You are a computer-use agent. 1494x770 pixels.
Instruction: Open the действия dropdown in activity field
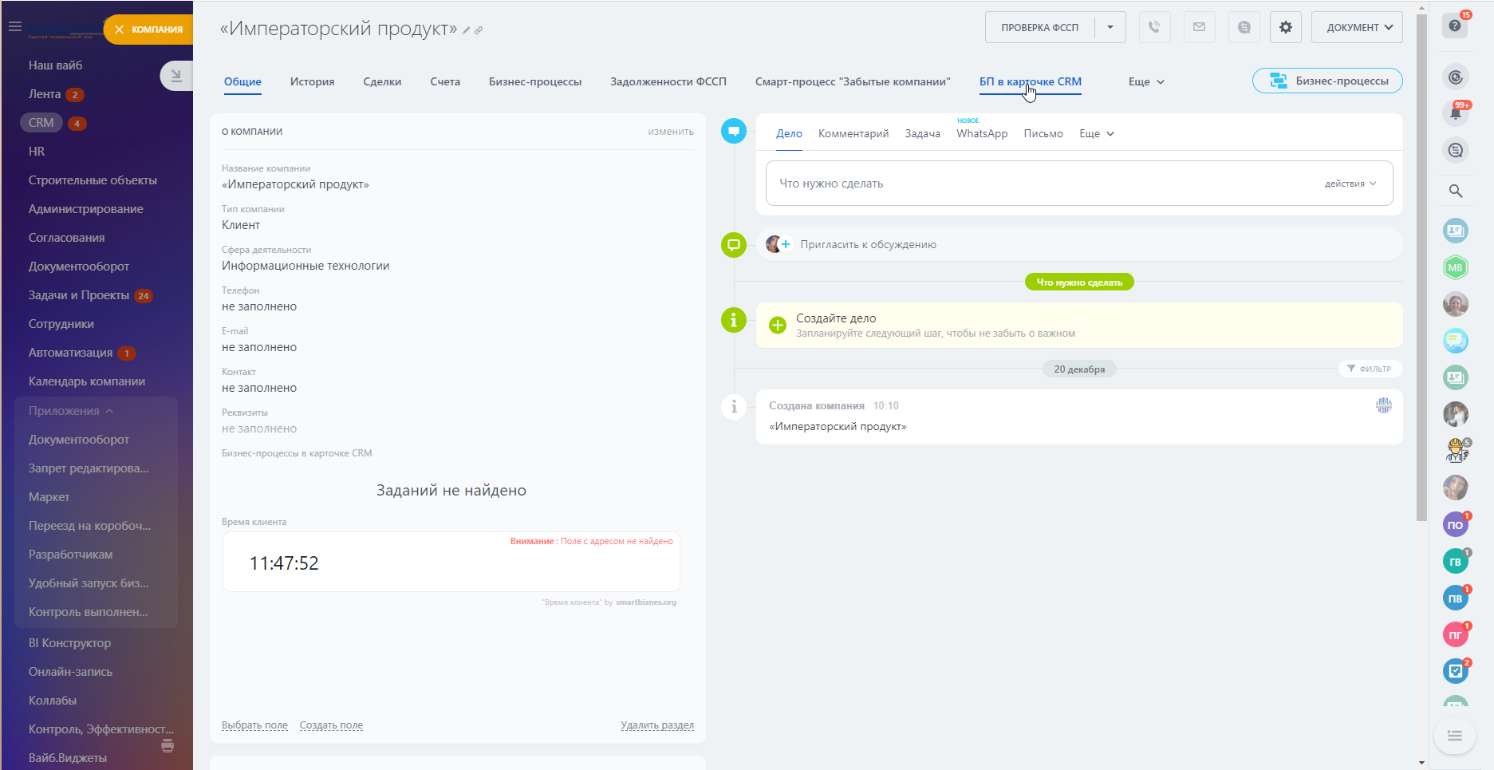click(1350, 184)
